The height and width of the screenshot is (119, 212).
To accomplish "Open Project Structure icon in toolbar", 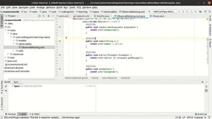I will pyautogui.click(x=200, y=12).
